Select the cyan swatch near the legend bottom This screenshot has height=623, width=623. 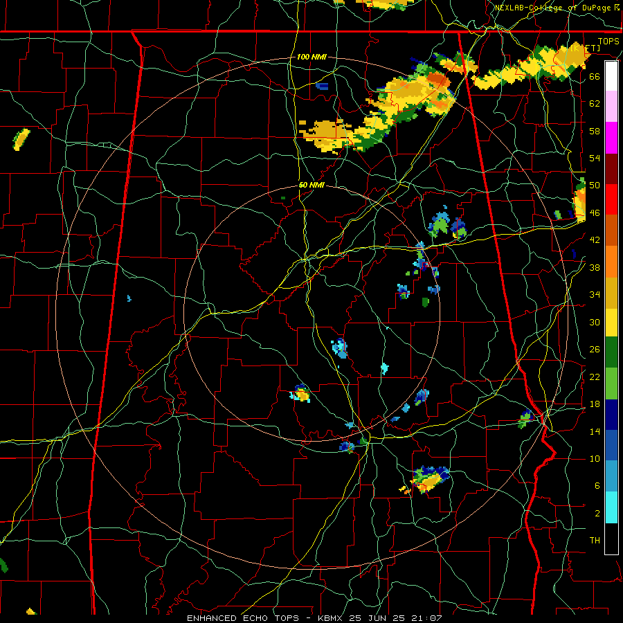click(611, 507)
